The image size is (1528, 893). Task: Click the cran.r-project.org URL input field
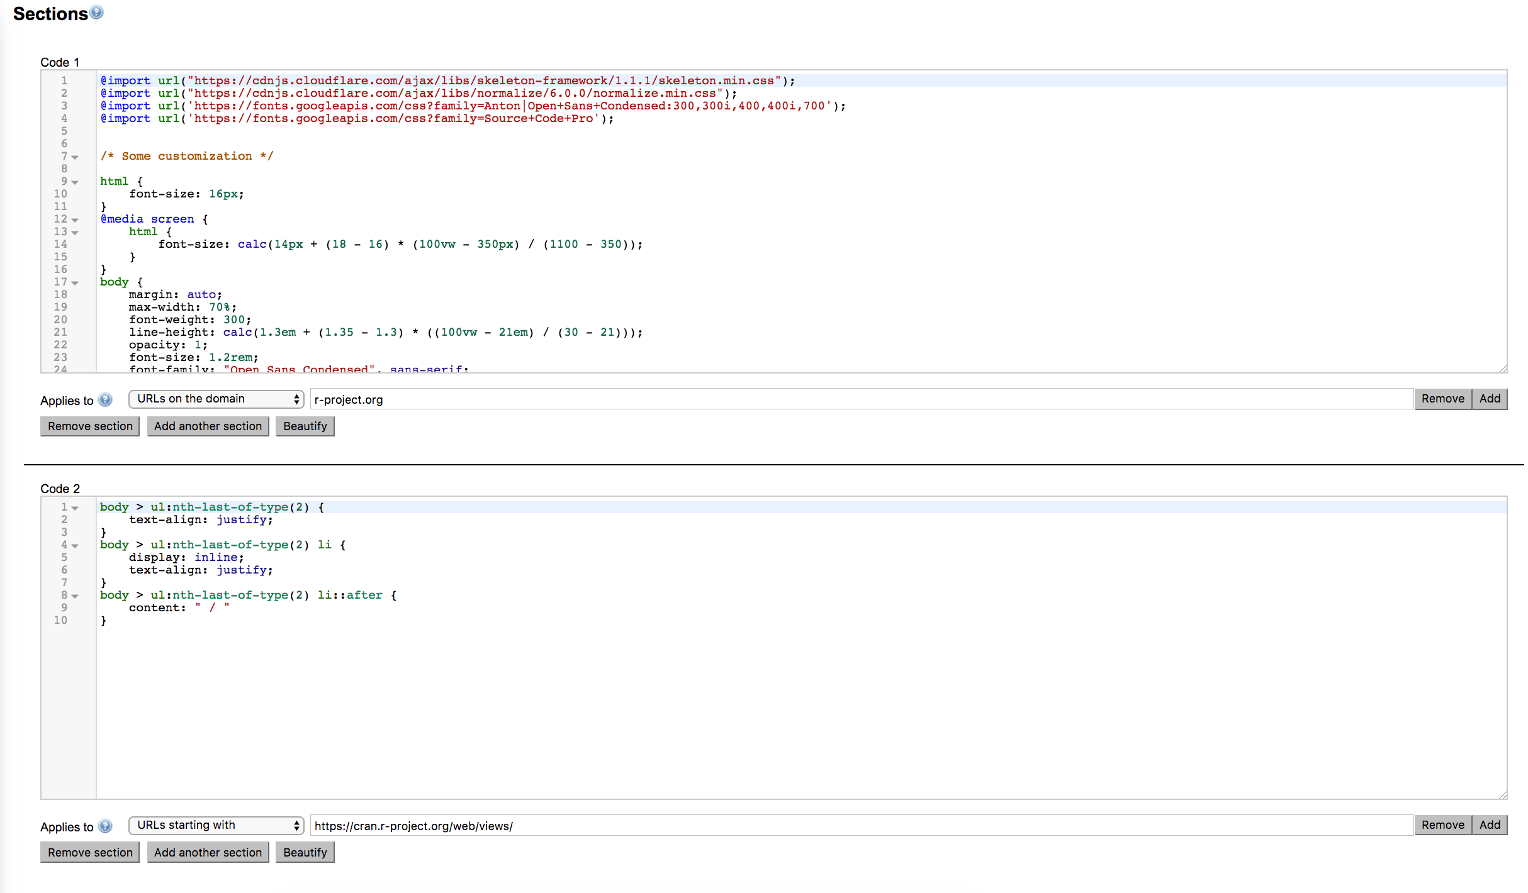click(x=861, y=826)
